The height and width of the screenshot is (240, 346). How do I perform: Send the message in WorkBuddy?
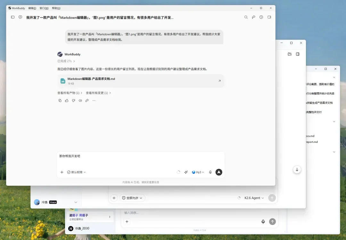[219, 172]
